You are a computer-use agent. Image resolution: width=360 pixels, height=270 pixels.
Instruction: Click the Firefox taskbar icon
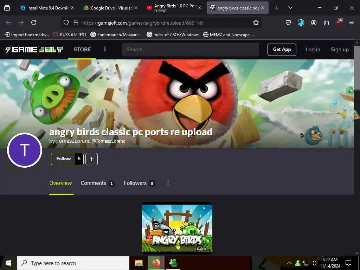pyautogui.click(x=156, y=263)
